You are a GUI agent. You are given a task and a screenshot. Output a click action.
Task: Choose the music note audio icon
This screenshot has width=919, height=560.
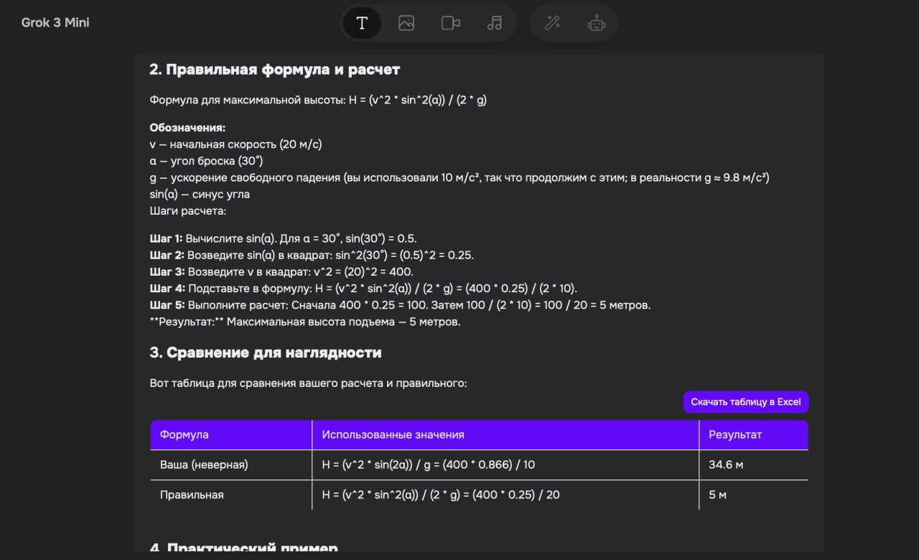[495, 23]
